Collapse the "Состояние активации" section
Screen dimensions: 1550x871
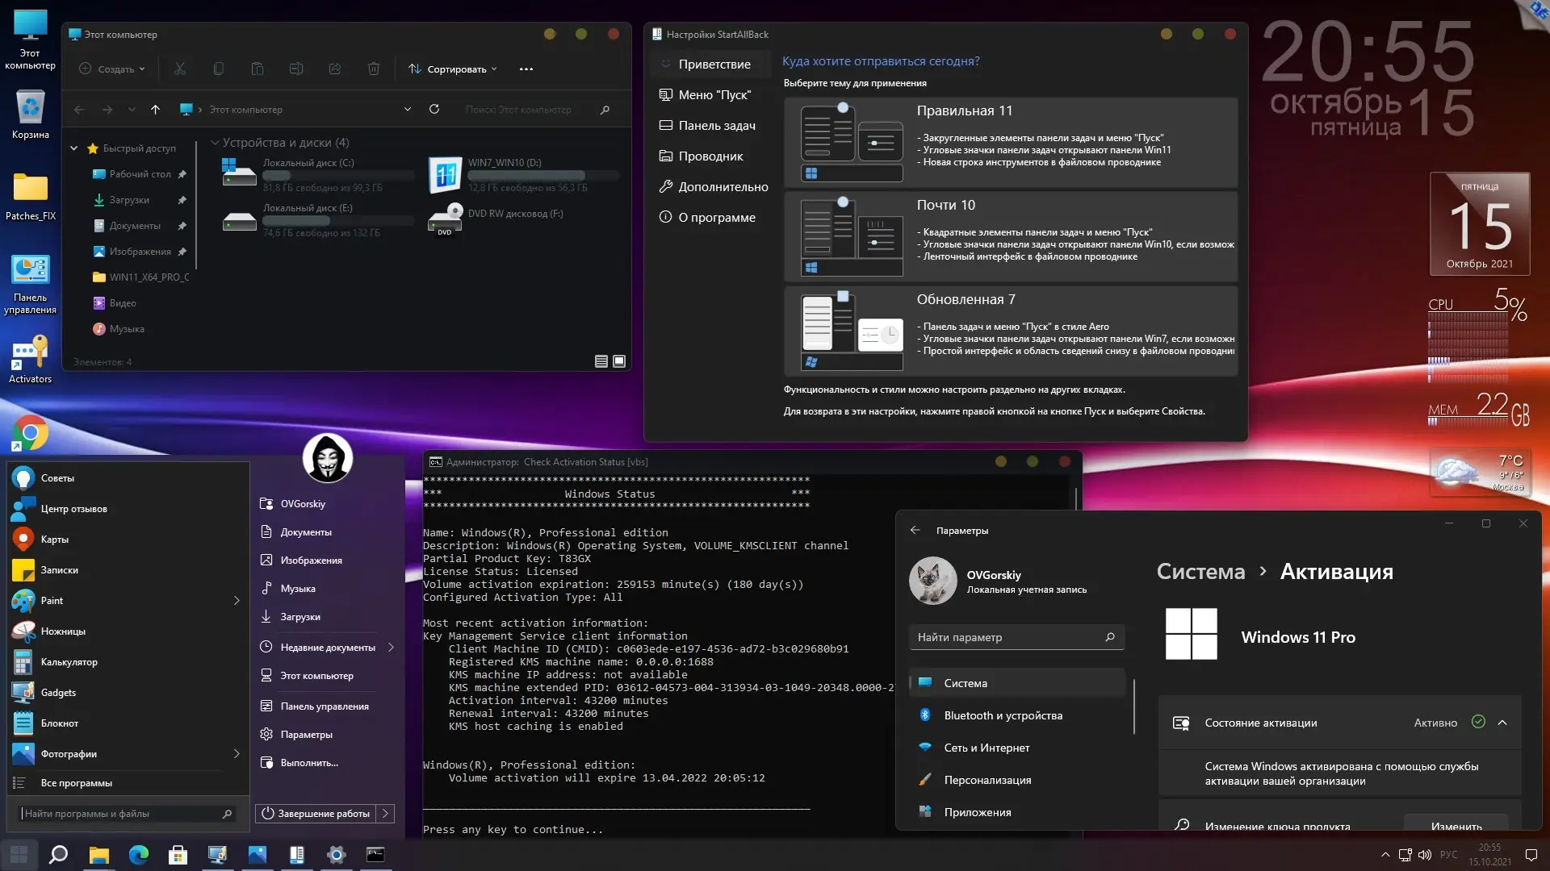point(1502,723)
